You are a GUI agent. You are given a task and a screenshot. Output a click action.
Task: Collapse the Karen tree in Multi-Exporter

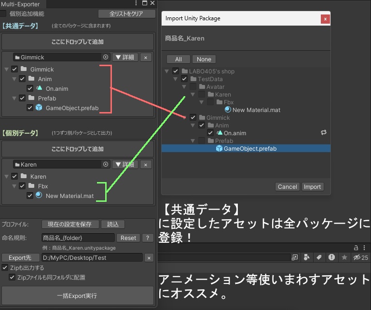(7, 176)
